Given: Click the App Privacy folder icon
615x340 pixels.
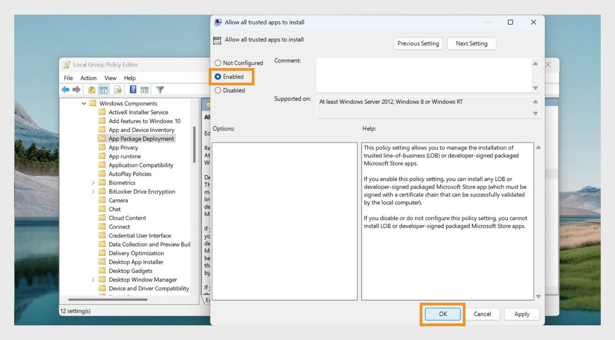Looking at the screenshot, I should point(102,148).
